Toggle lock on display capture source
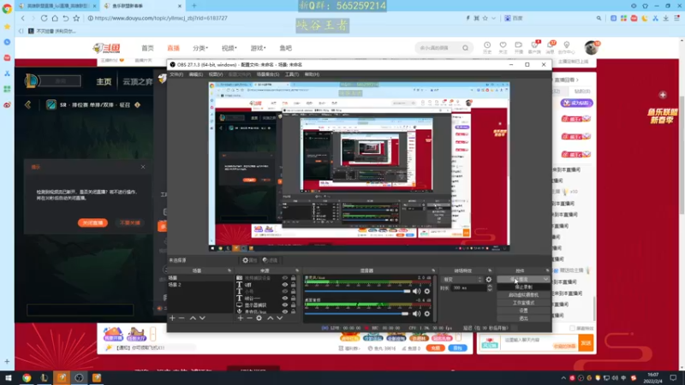 [293, 305]
